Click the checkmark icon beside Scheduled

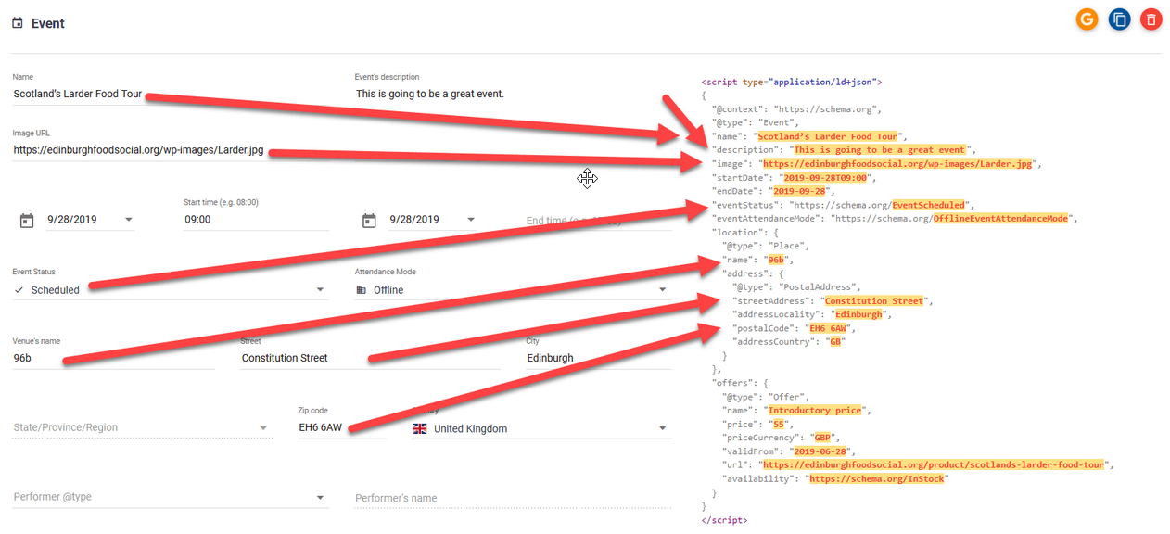(x=19, y=290)
